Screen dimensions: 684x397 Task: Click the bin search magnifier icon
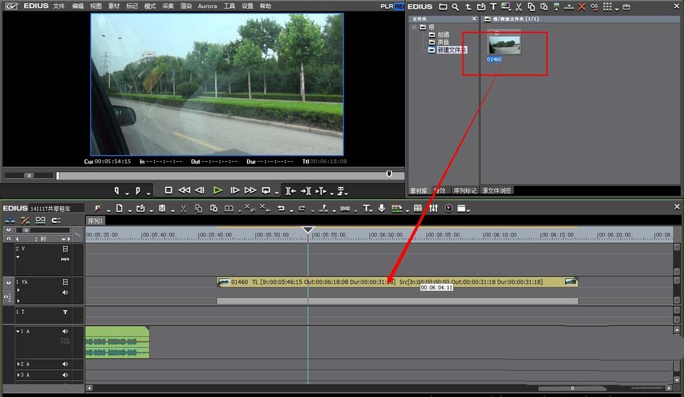pyautogui.click(x=456, y=7)
